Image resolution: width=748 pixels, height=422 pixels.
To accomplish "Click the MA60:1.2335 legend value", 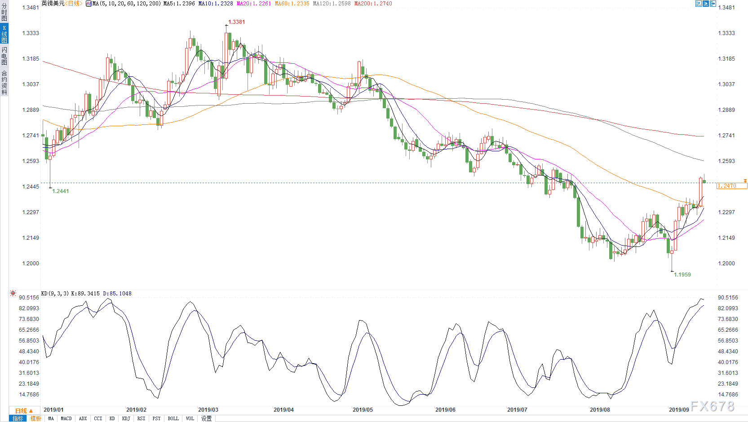I will point(292,4).
